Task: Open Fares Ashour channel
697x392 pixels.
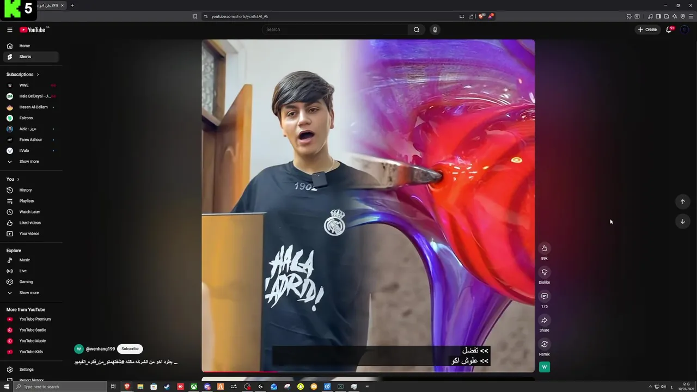Action: point(31,140)
